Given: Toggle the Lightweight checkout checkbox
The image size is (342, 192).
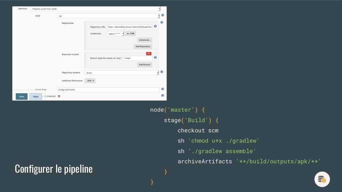Looking at the screenshot, I should 59,96.
